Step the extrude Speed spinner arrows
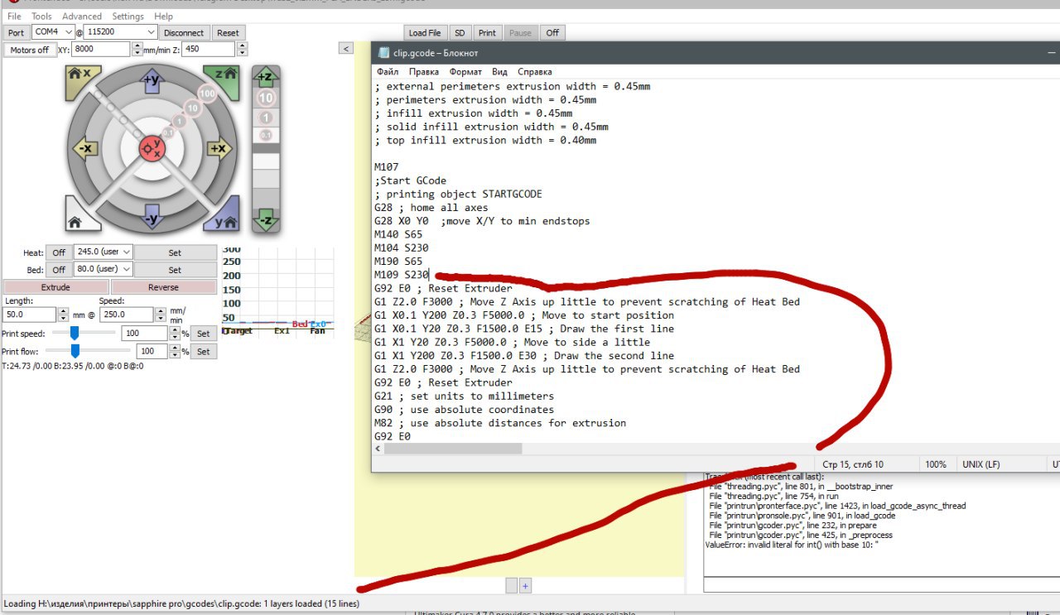The image size is (1060, 615). (159, 315)
